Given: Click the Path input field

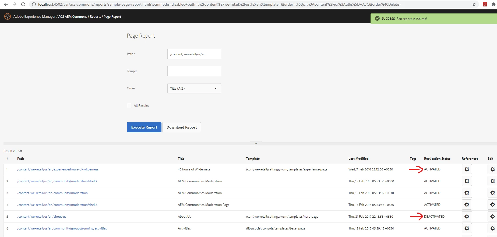Looking at the screenshot, I should pyautogui.click(x=194, y=54).
